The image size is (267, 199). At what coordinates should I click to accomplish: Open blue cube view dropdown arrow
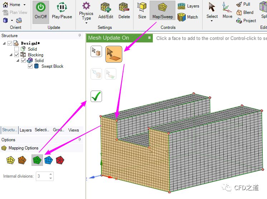coord(12,21)
